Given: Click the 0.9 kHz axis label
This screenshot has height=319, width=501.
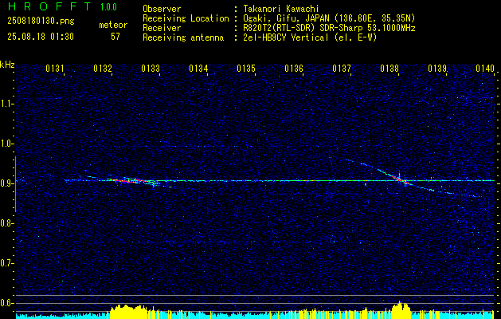Looking at the screenshot, I should coord(6,183).
